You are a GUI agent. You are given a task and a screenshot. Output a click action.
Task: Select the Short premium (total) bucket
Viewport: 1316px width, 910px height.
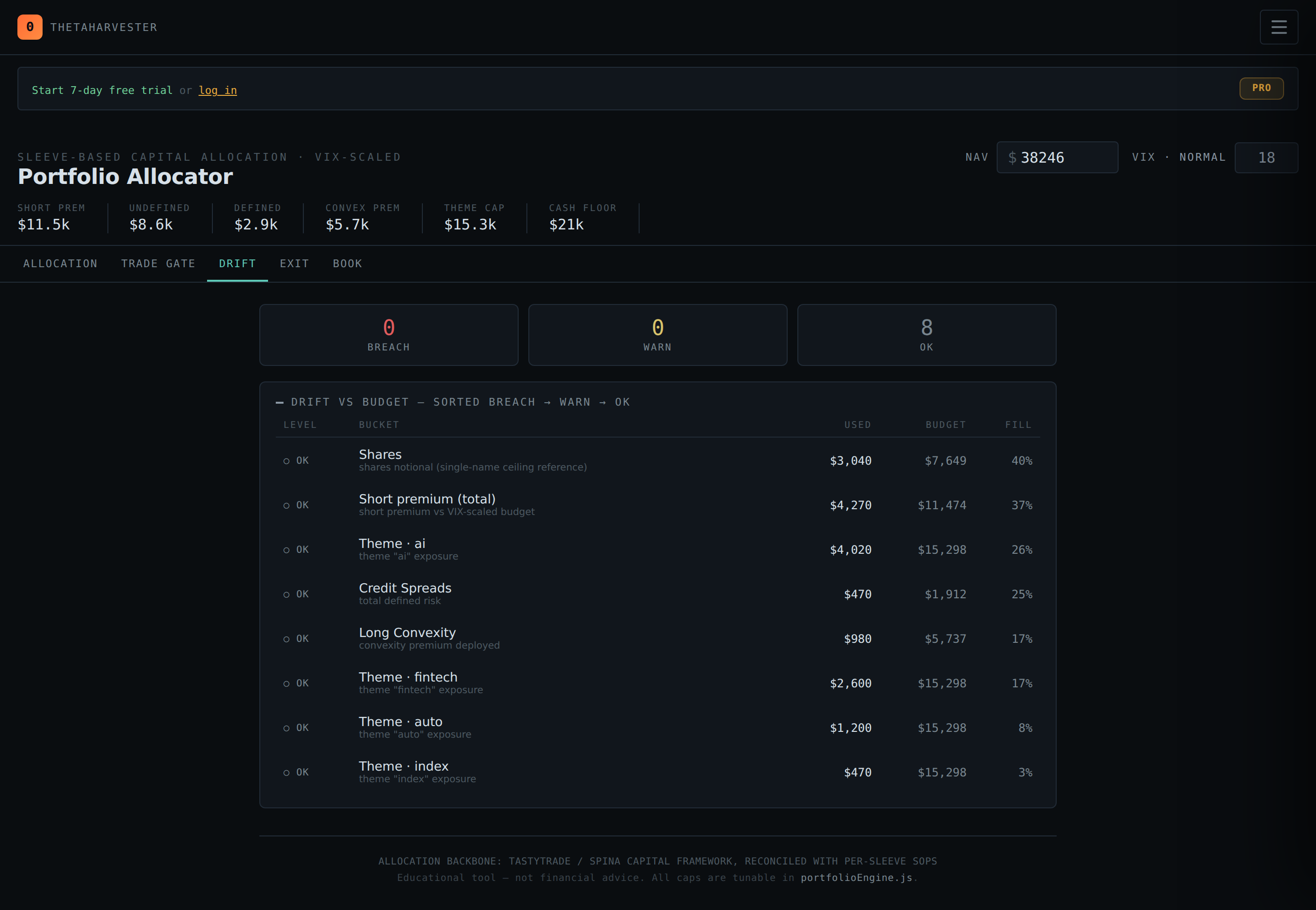click(427, 499)
